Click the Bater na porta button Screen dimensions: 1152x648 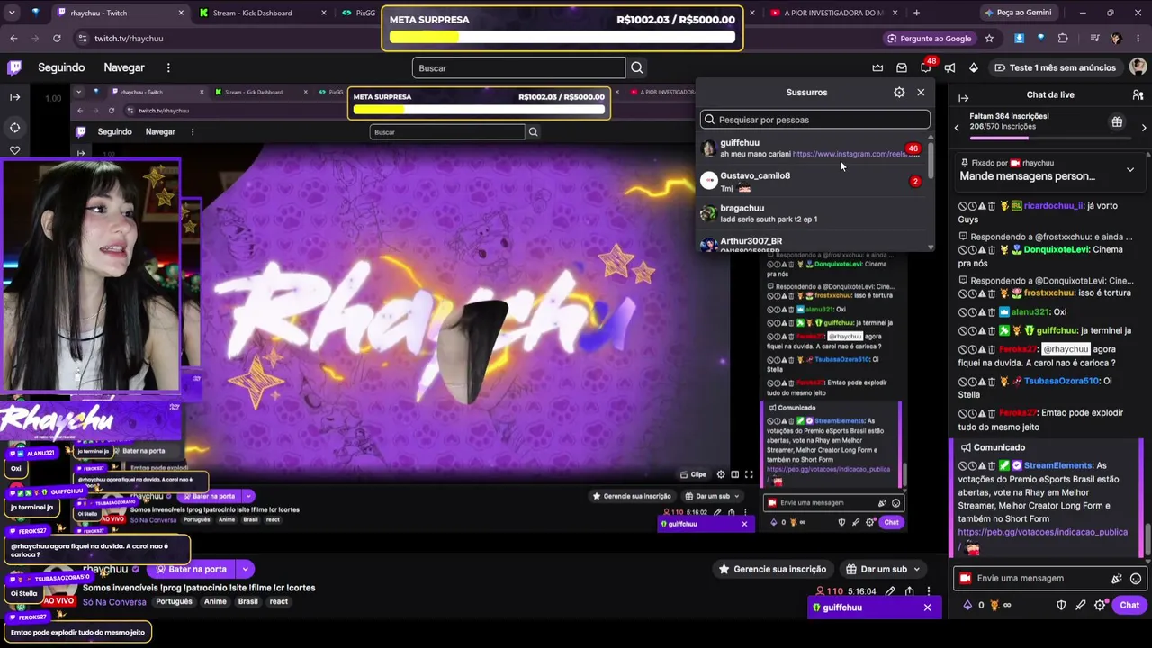pos(190,569)
